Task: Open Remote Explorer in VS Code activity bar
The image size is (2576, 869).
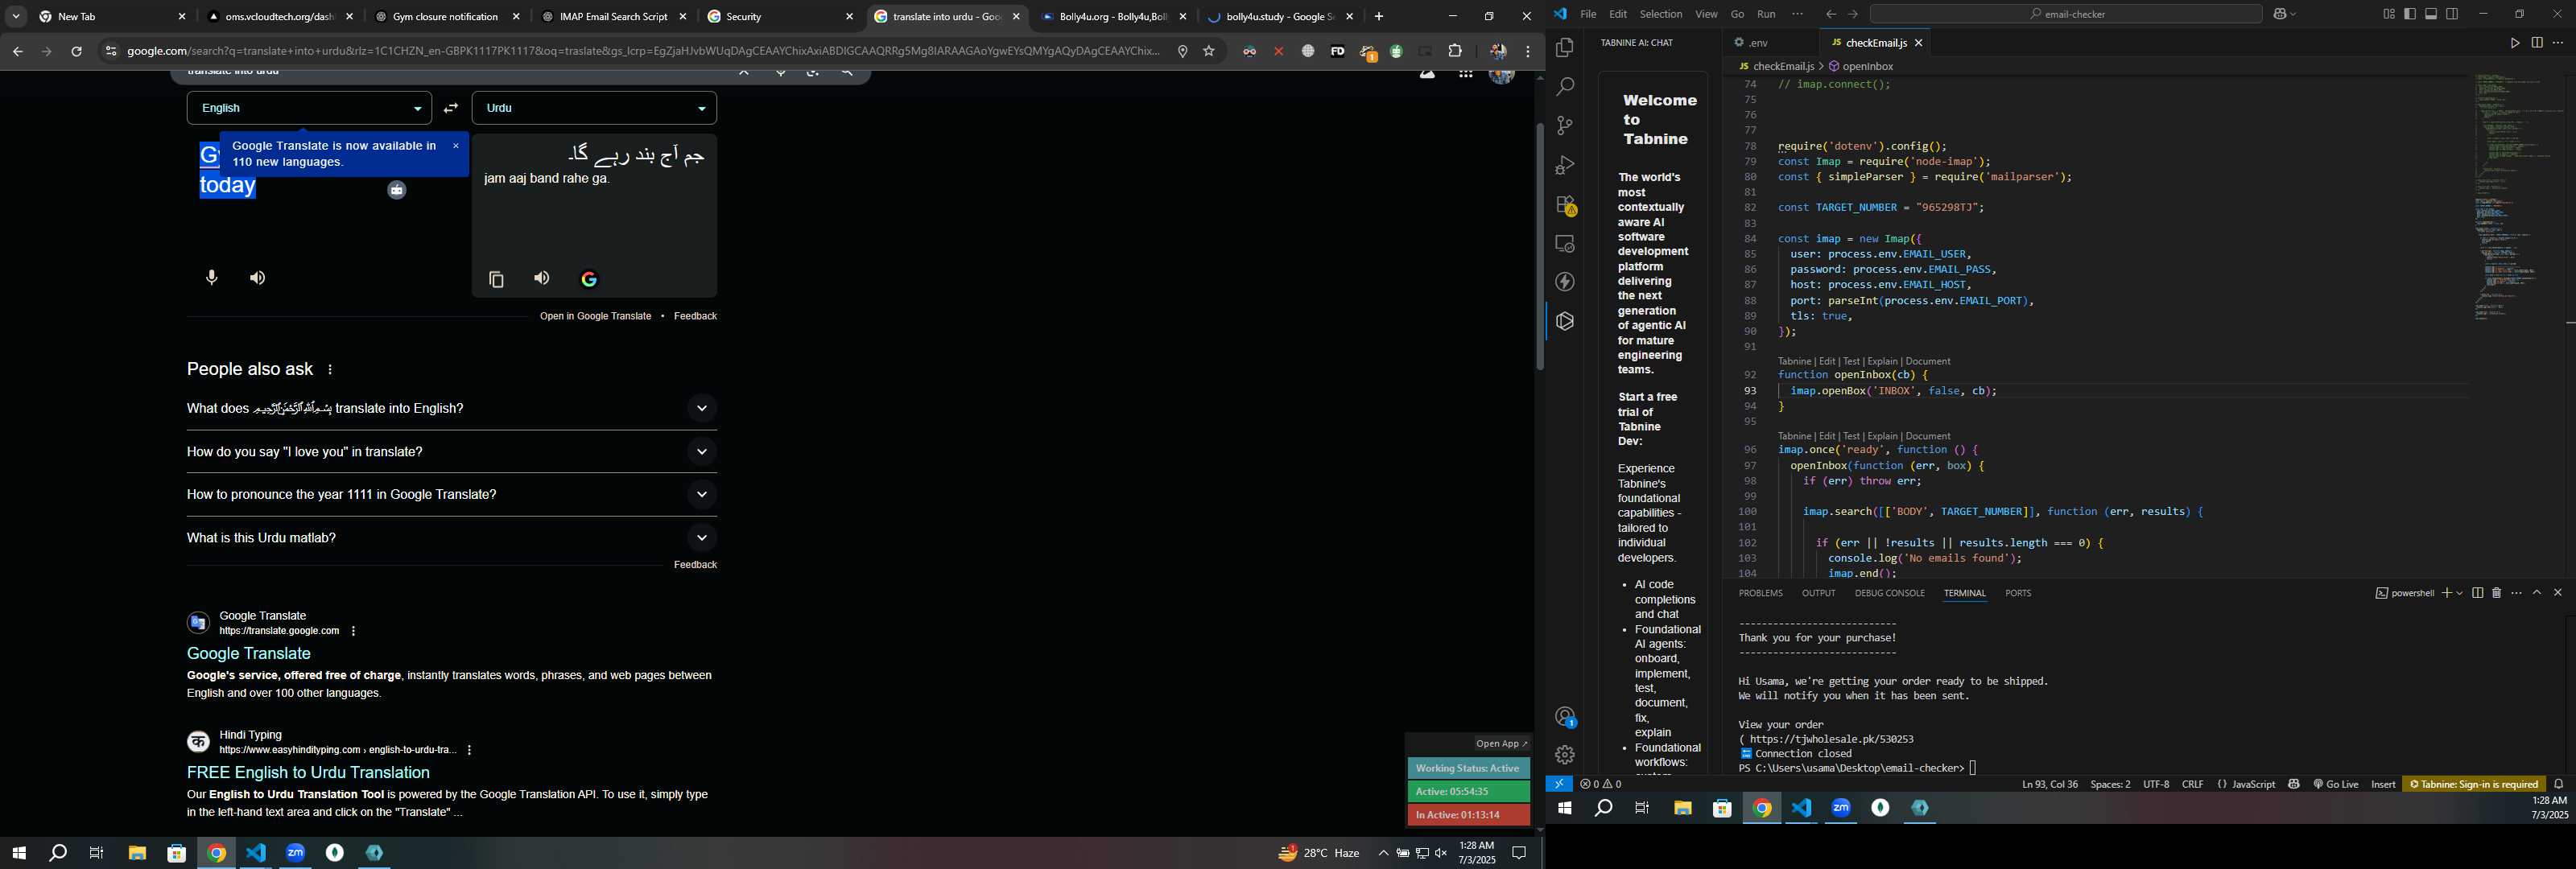Action: (1565, 244)
